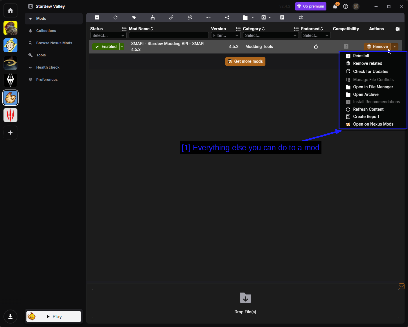The image size is (408, 327).
Task: Click the purge mods broken-link icon
Action: tap(190, 17)
